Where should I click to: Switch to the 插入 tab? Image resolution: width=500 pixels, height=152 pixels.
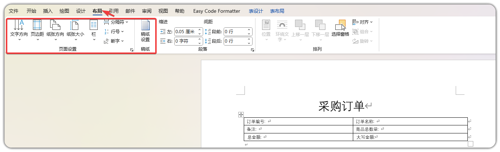point(48,11)
